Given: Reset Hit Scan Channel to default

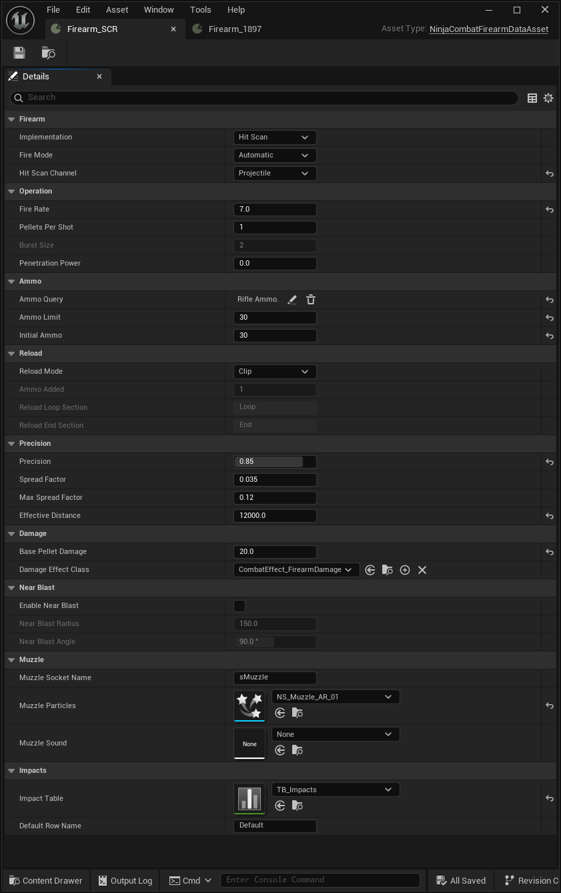Looking at the screenshot, I should pyautogui.click(x=550, y=174).
